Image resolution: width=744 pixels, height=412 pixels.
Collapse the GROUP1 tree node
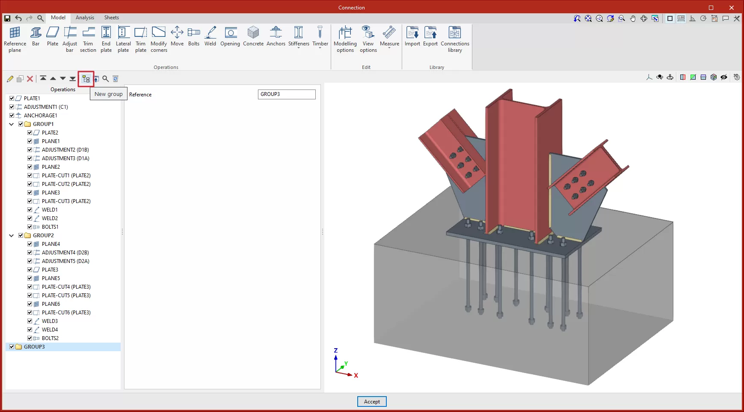click(12, 124)
